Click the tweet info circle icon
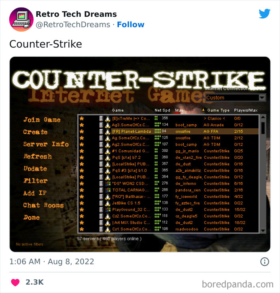280x293 pixels. [264, 261]
